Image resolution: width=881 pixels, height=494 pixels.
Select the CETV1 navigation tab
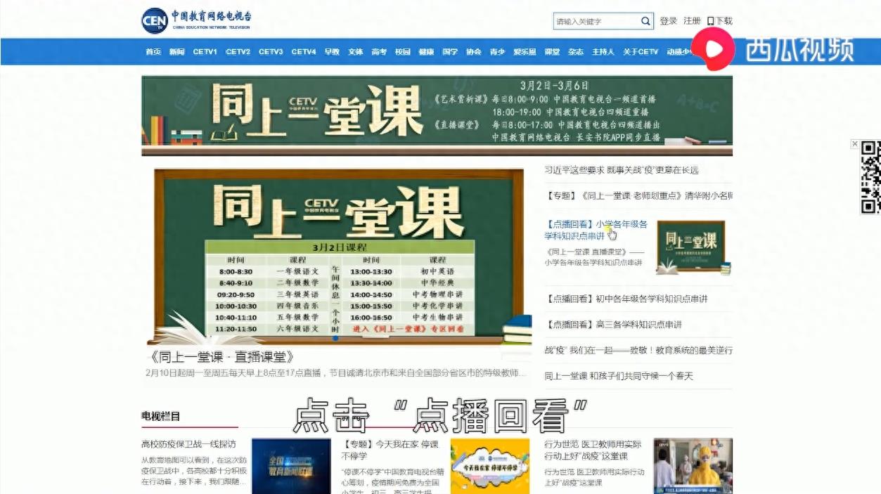click(x=205, y=51)
